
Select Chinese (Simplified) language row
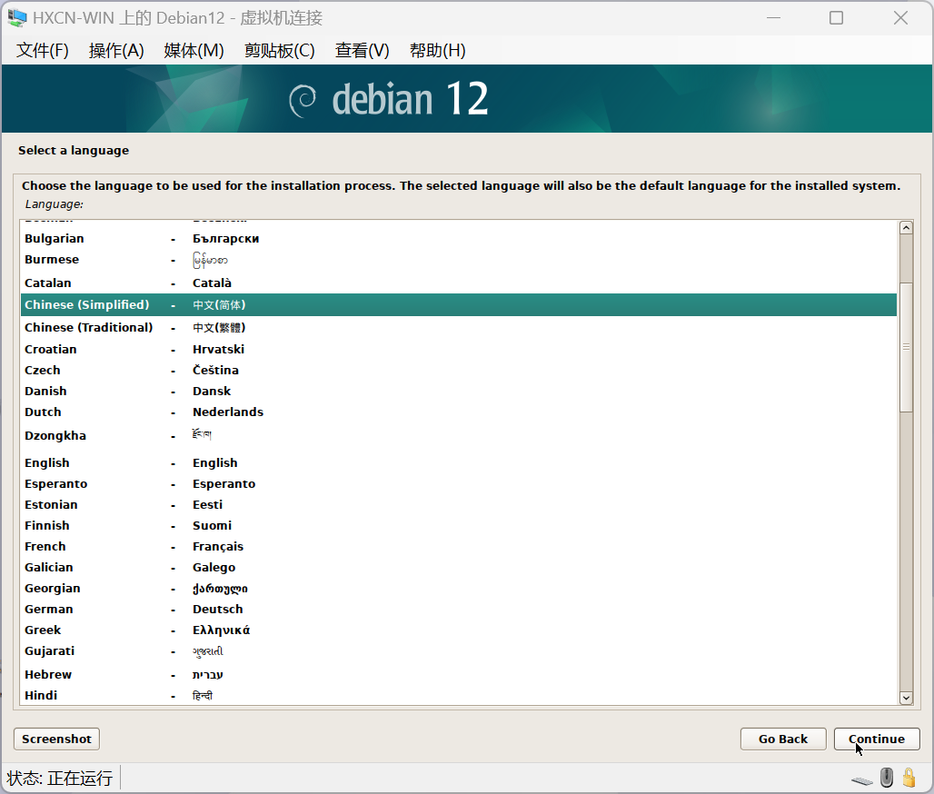coord(459,304)
